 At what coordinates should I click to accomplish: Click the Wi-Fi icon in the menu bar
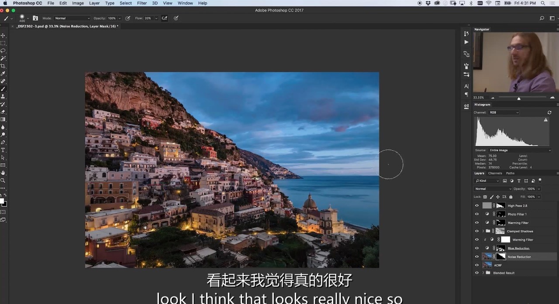click(488, 3)
